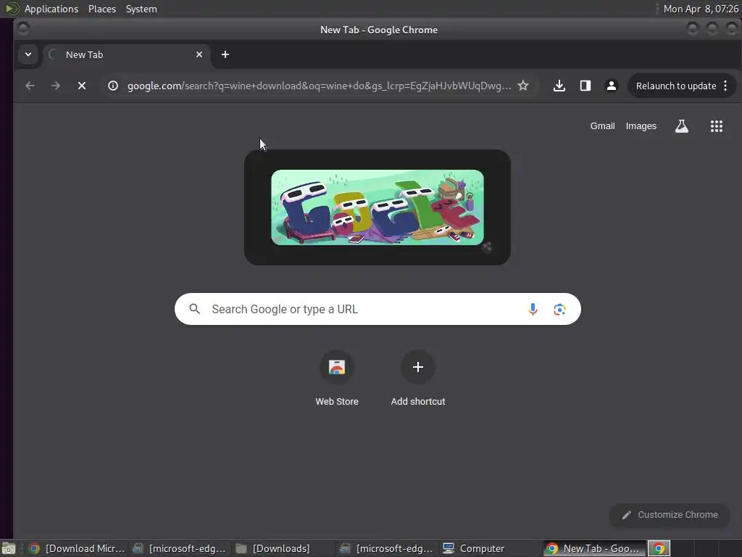Click the eclipse Google doodle image

tap(378, 207)
